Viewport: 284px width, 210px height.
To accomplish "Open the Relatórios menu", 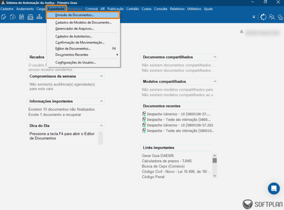I will tap(177, 9).
